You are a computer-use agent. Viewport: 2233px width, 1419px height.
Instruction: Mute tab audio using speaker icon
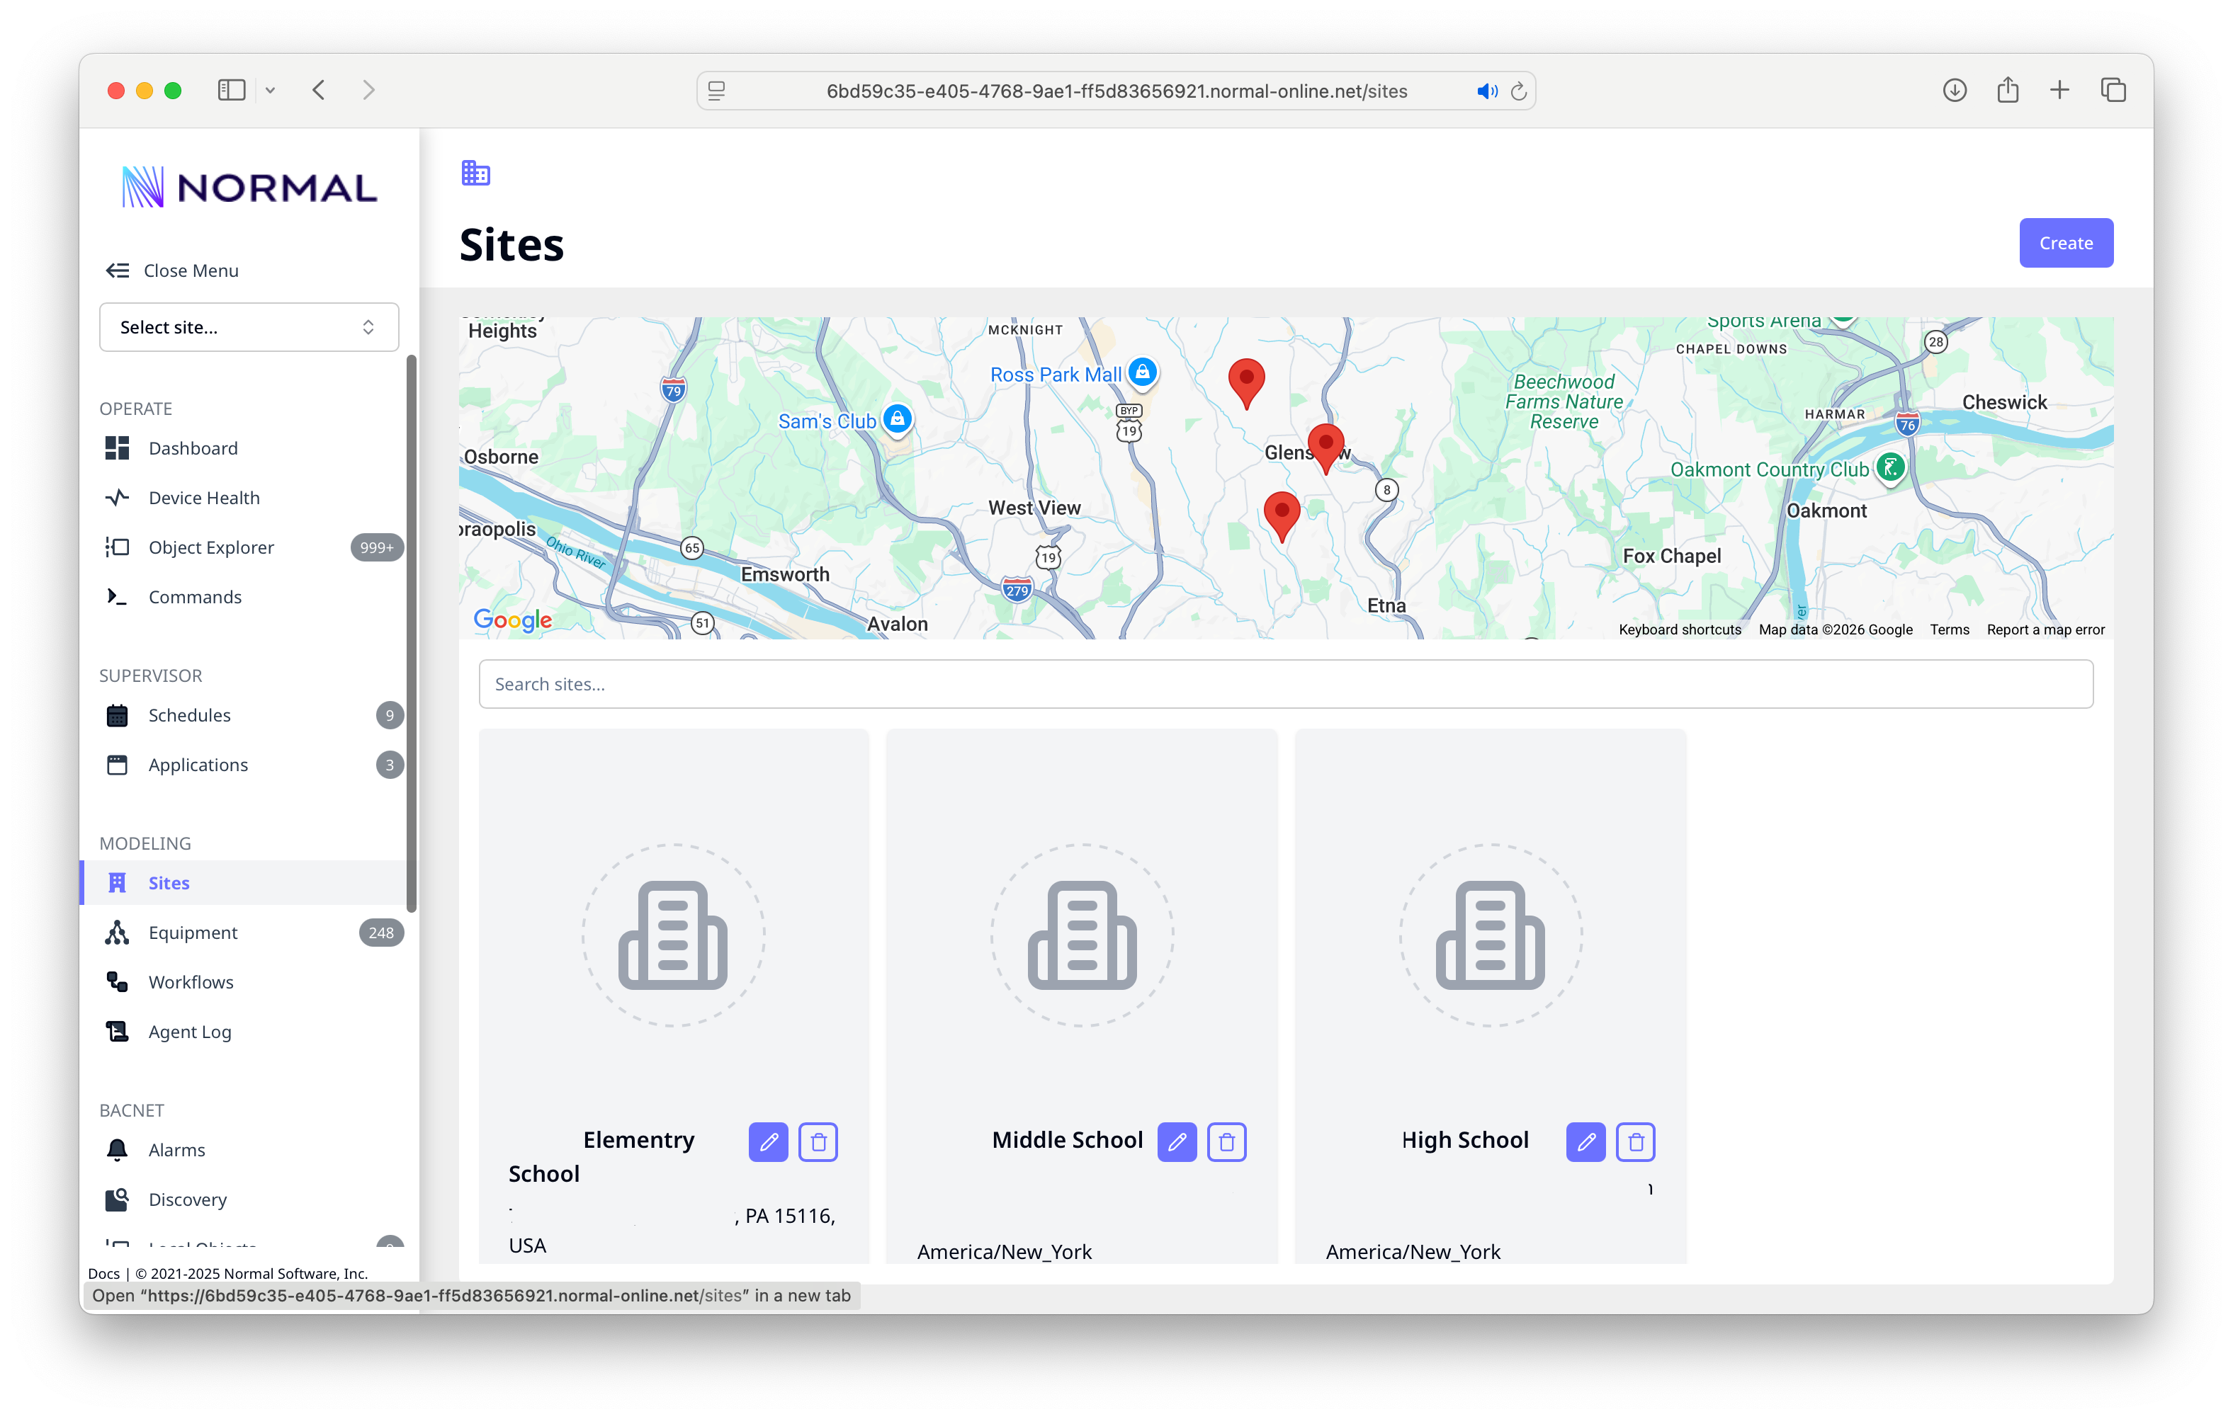pyautogui.click(x=1486, y=91)
